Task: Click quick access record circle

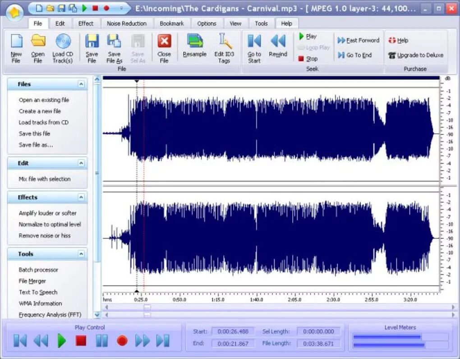Action: point(106,8)
